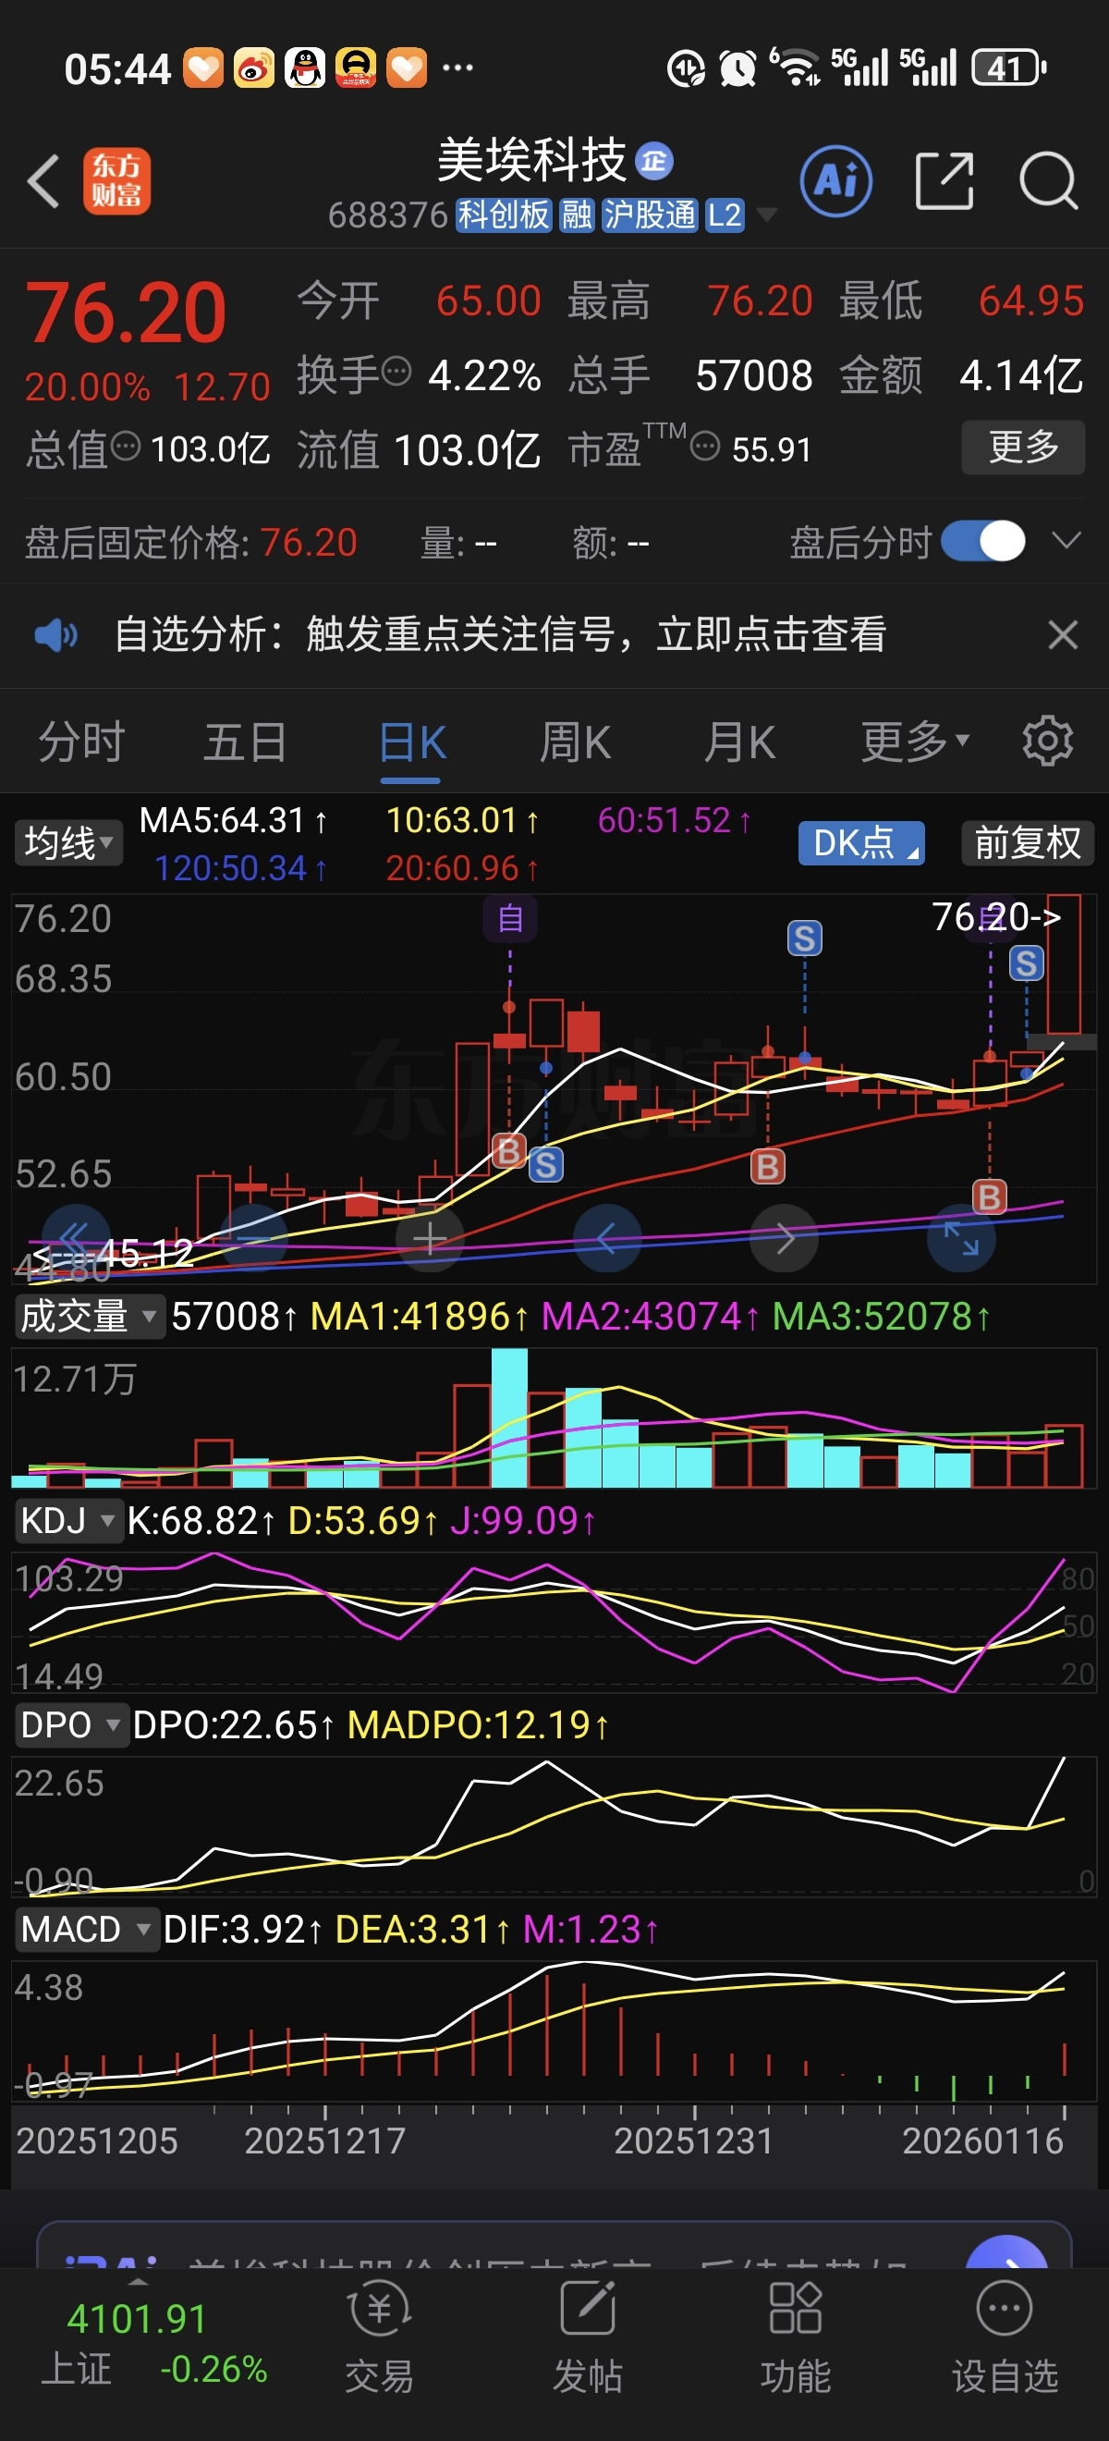
Task: Expand the 盘后 panel chevron
Action: (1066, 541)
